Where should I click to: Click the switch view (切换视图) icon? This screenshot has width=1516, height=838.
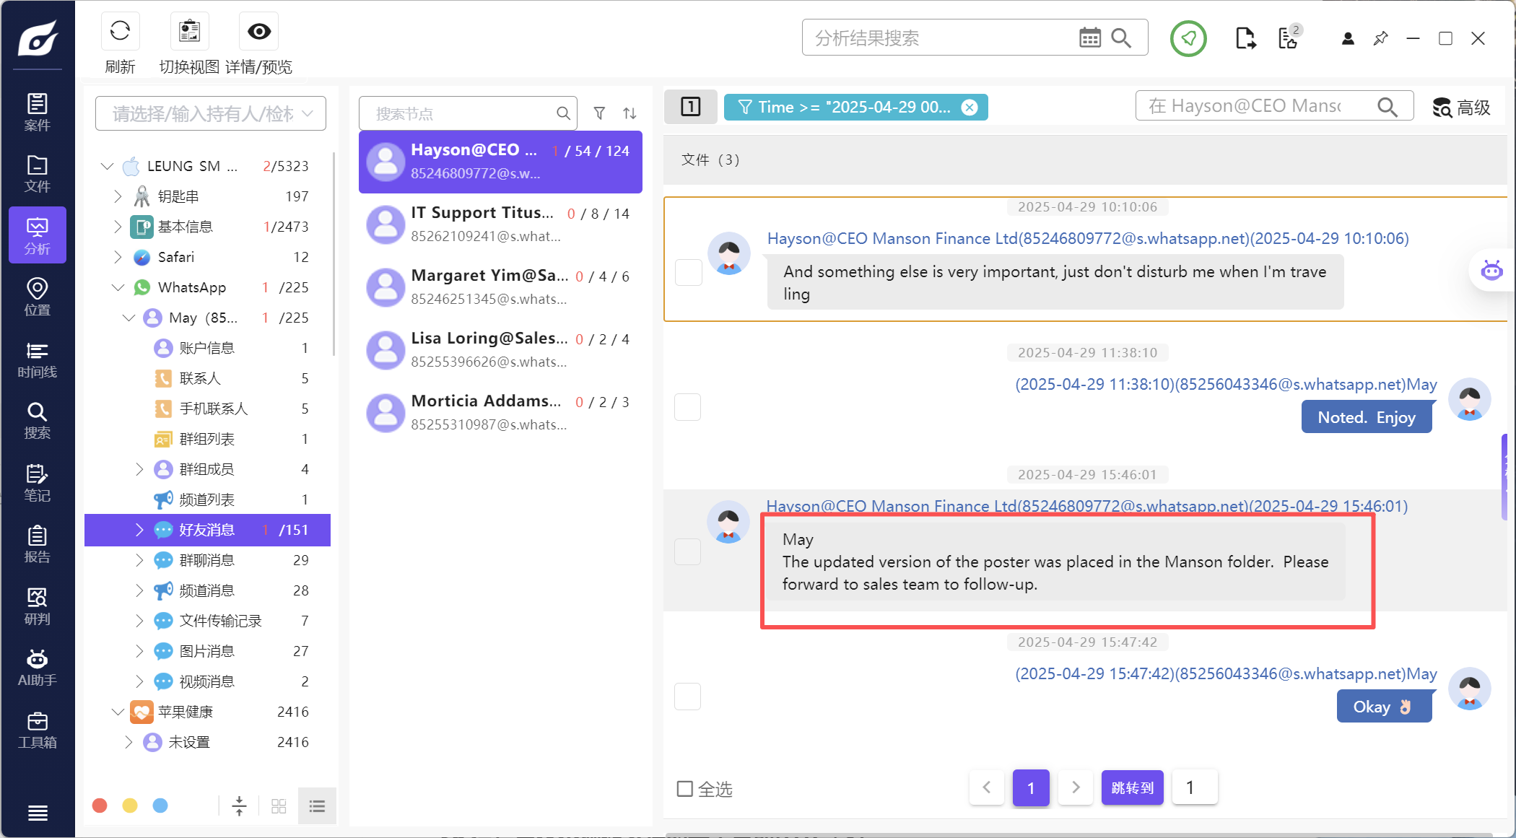pos(189,32)
